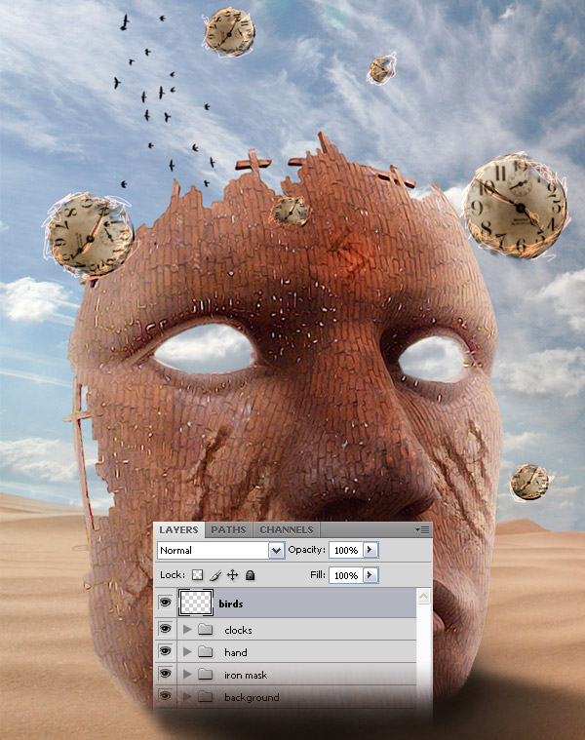Screen dimensions: 585x740
Task: Open the Normal blend mode dropdown
Action: coord(220,550)
